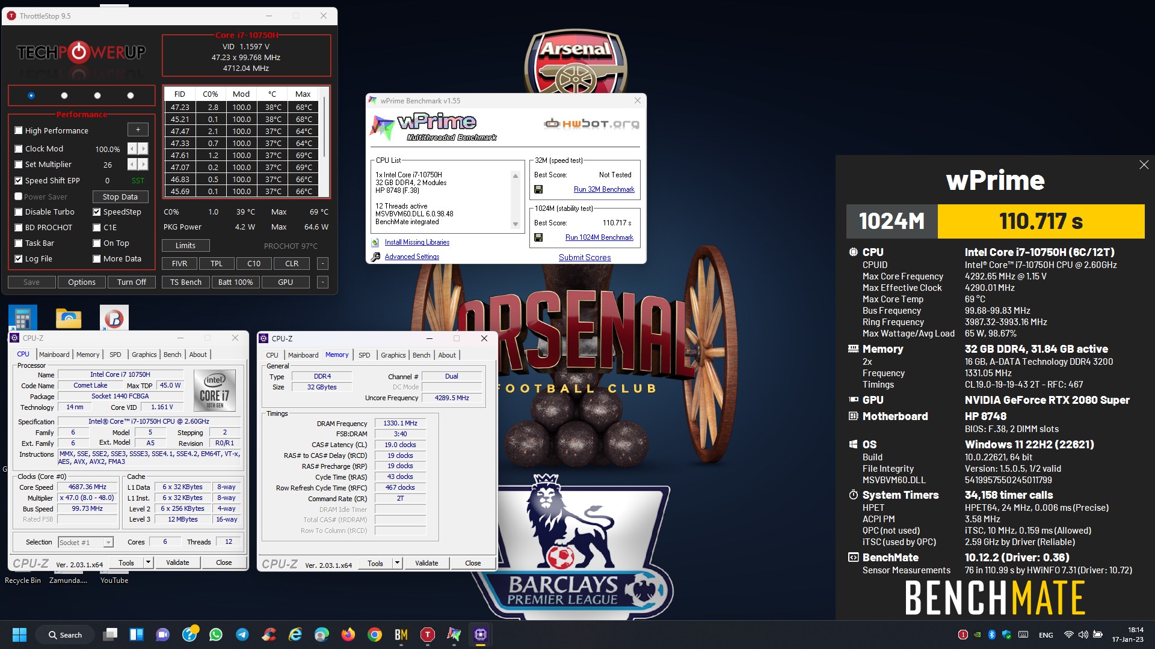Open the Graphics tab in the CPU-tab CPU-Z window

[144, 355]
